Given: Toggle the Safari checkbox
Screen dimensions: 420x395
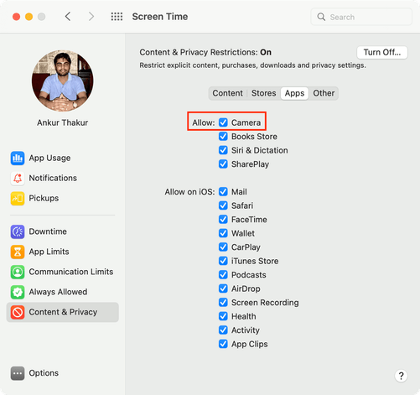Looking at the screenshot, I should pos(223,205).
